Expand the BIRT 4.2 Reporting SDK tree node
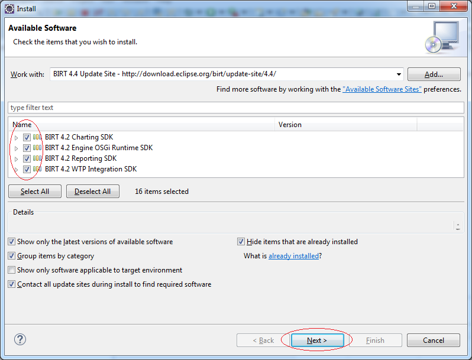 16,159
